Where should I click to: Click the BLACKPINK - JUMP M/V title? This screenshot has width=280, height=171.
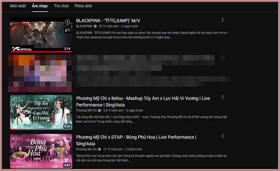coord(108,21)
